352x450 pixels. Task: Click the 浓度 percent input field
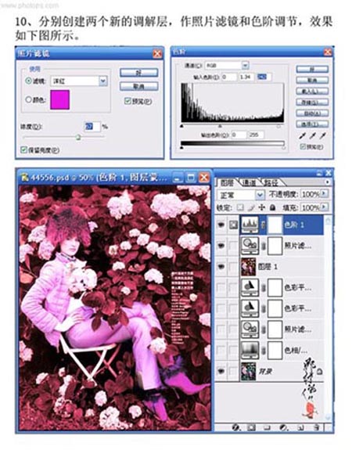92,127
